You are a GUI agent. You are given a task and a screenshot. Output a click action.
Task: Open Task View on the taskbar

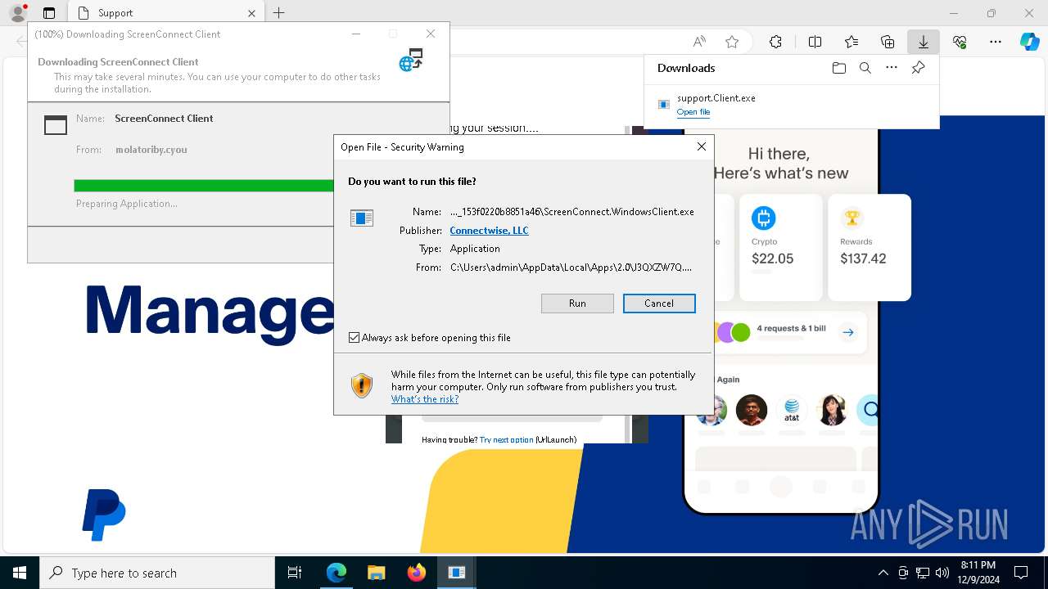point(295,573)
